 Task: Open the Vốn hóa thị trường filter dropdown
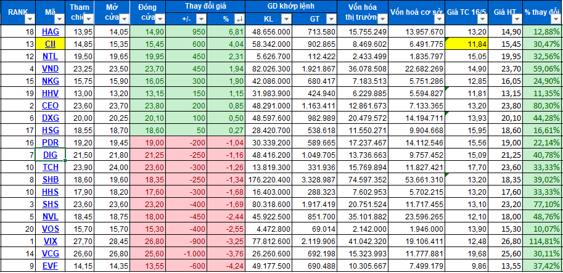pyautogui.click(x=382, y=19)
